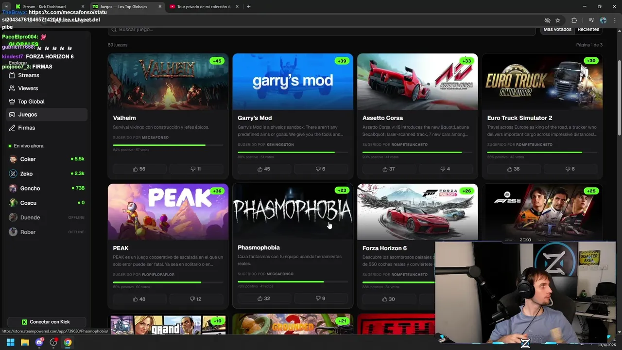Go to Firmas in the sidebar
The width and height of the screenshot is (622, 350).
(47, 128)
